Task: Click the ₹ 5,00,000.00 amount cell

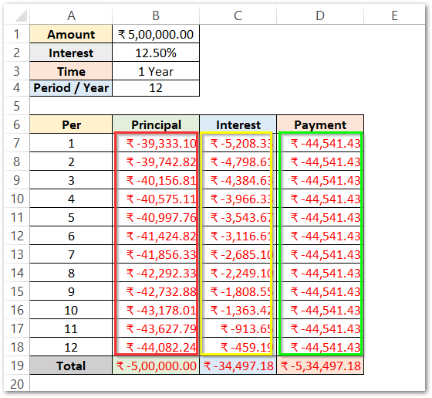Action: (x=156, y=34)
